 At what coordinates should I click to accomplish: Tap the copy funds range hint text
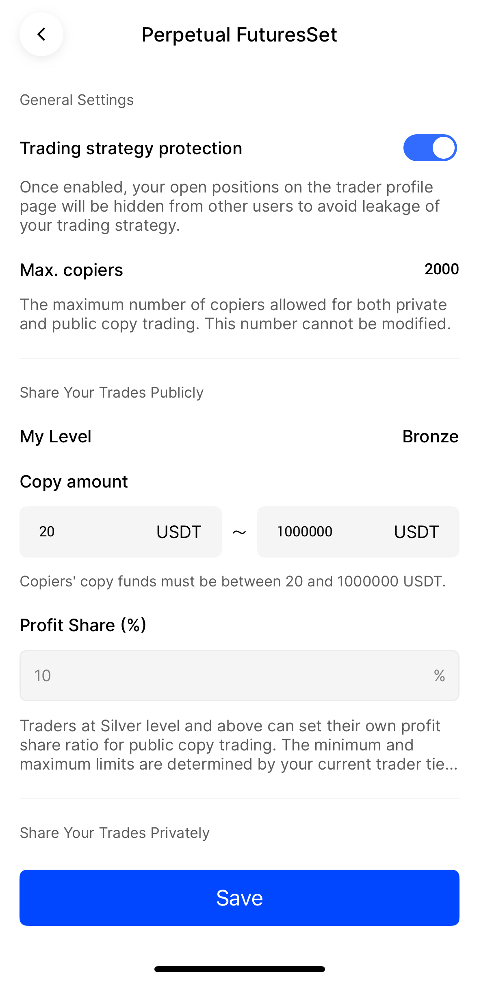tap(233, 581)
